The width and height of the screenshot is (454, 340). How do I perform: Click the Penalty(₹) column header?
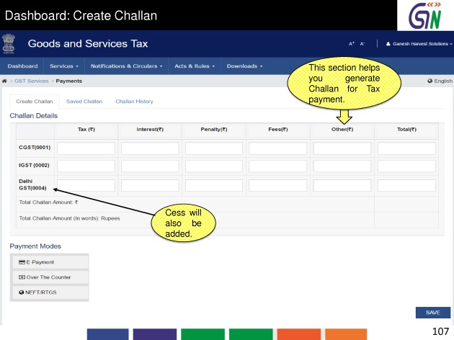pyautogui.click(x=214, y=130)
